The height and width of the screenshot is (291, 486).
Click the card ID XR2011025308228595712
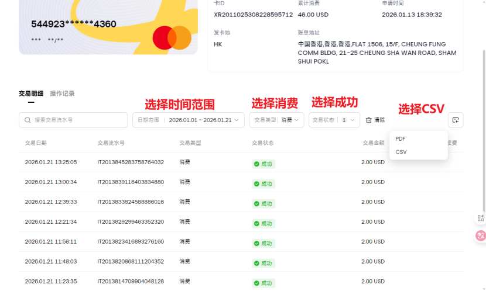(253, 15)
